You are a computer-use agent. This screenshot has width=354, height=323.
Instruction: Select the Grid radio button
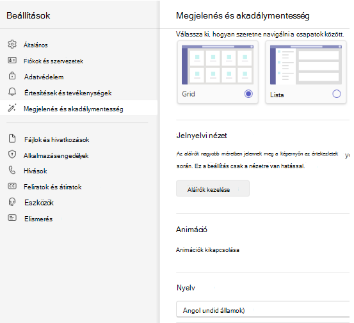coord(248,93)
